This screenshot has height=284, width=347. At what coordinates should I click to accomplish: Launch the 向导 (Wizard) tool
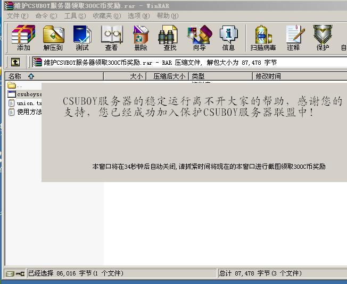pyautogui.click(x=200, y=38)
